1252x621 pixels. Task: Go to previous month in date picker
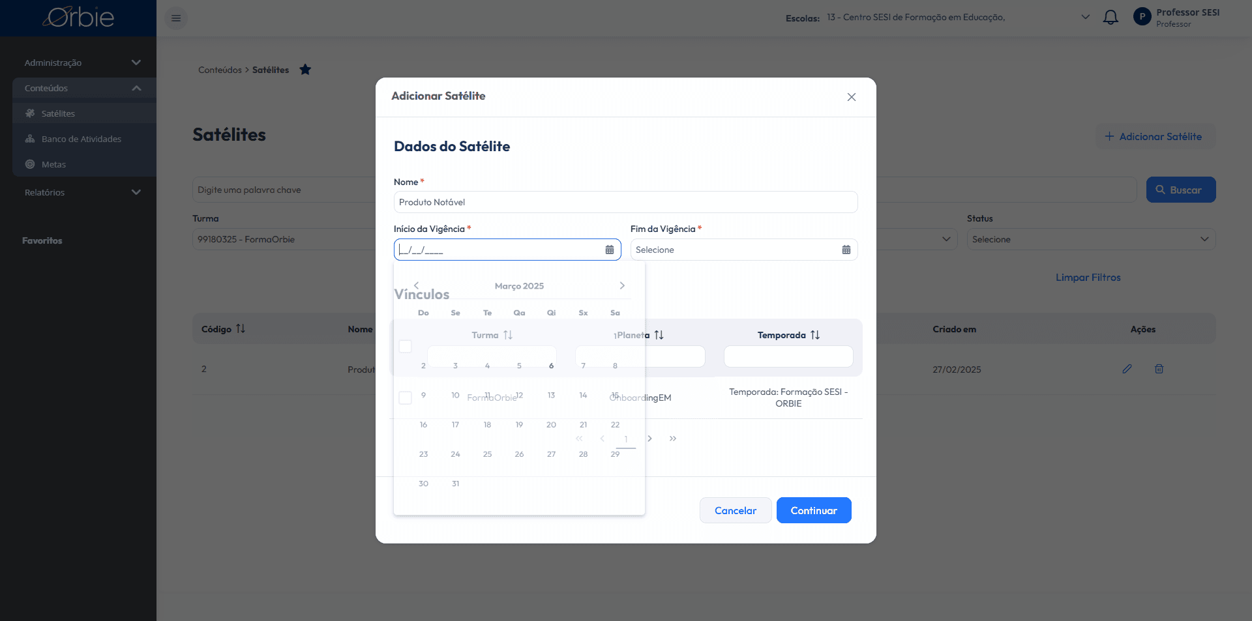(x=416, y=285)
